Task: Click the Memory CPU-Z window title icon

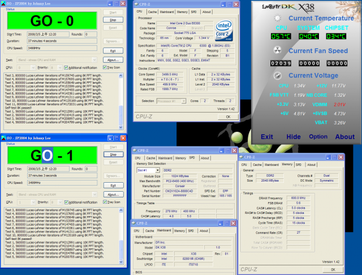Action: [242, 157]
